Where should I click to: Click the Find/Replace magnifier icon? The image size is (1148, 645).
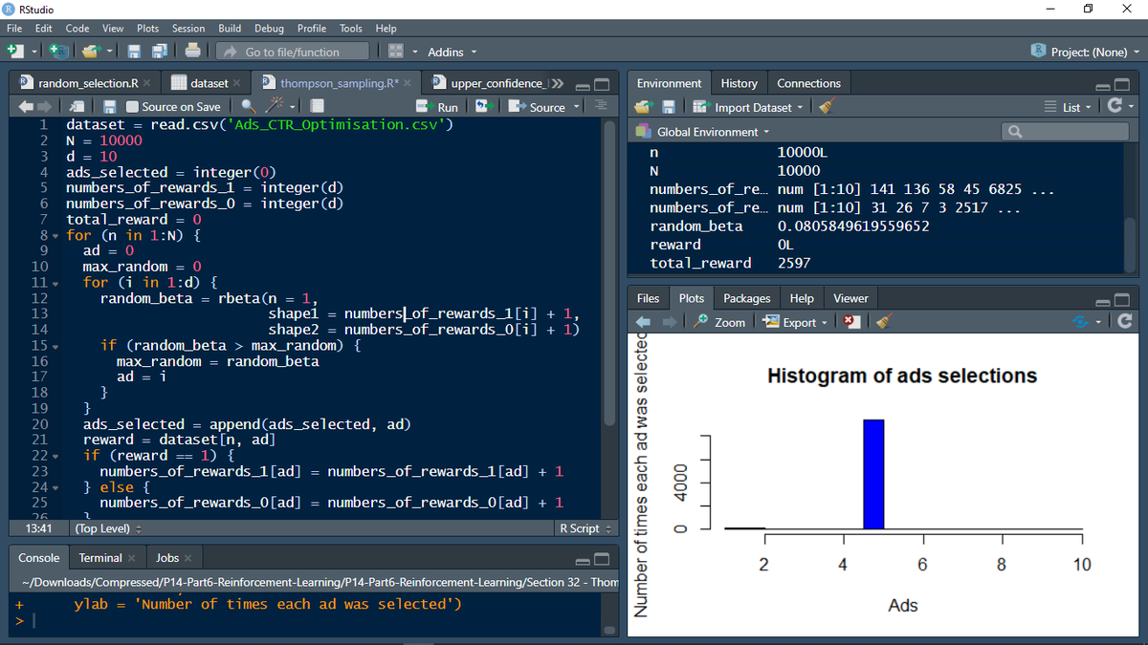(x=248, y=107)
